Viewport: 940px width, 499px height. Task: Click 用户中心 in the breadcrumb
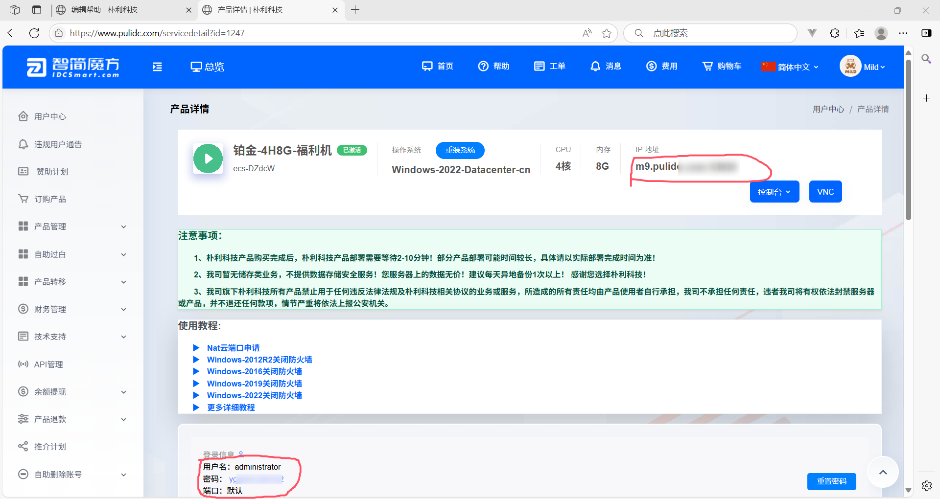tap(828, 109)
